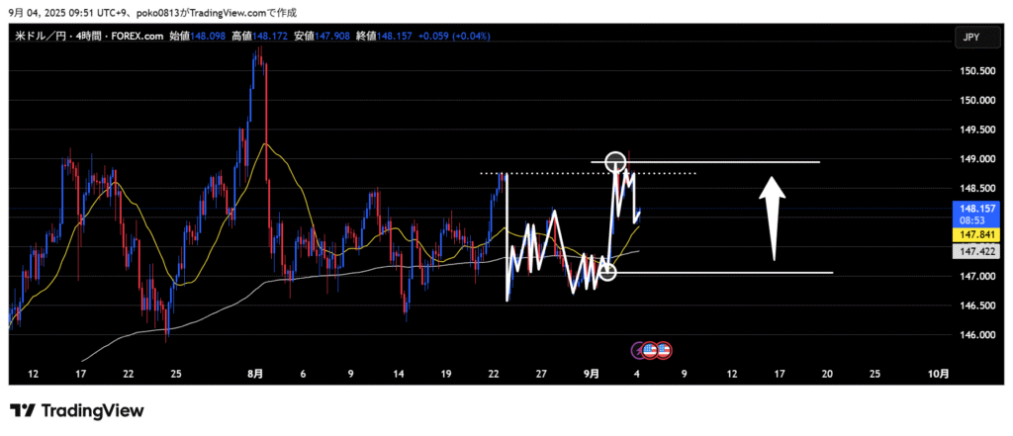
Task: Click the 8月 label on time axis
Action: click(255, 374)
